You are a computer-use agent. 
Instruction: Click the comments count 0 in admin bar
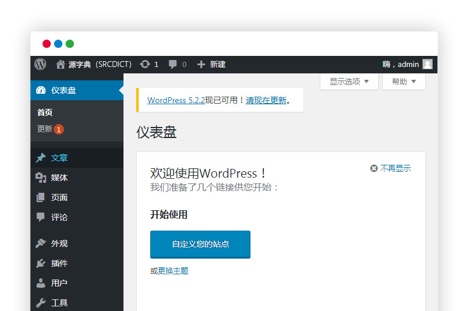pyautogui.click(x=184, y=65)
